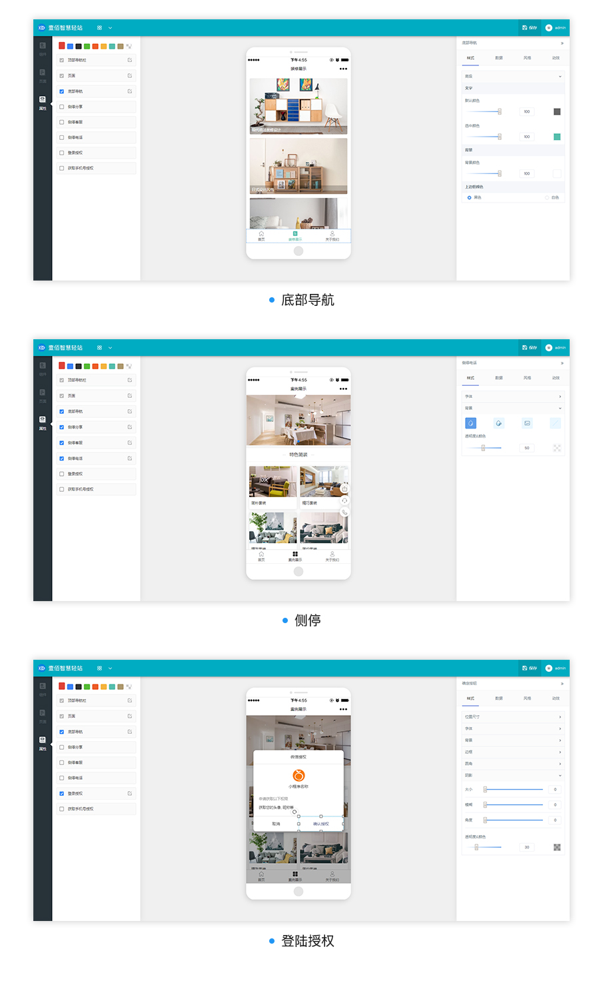603x981 pixels.
Task: Choose the image background fill icon
Action: [x=527, y=423]
